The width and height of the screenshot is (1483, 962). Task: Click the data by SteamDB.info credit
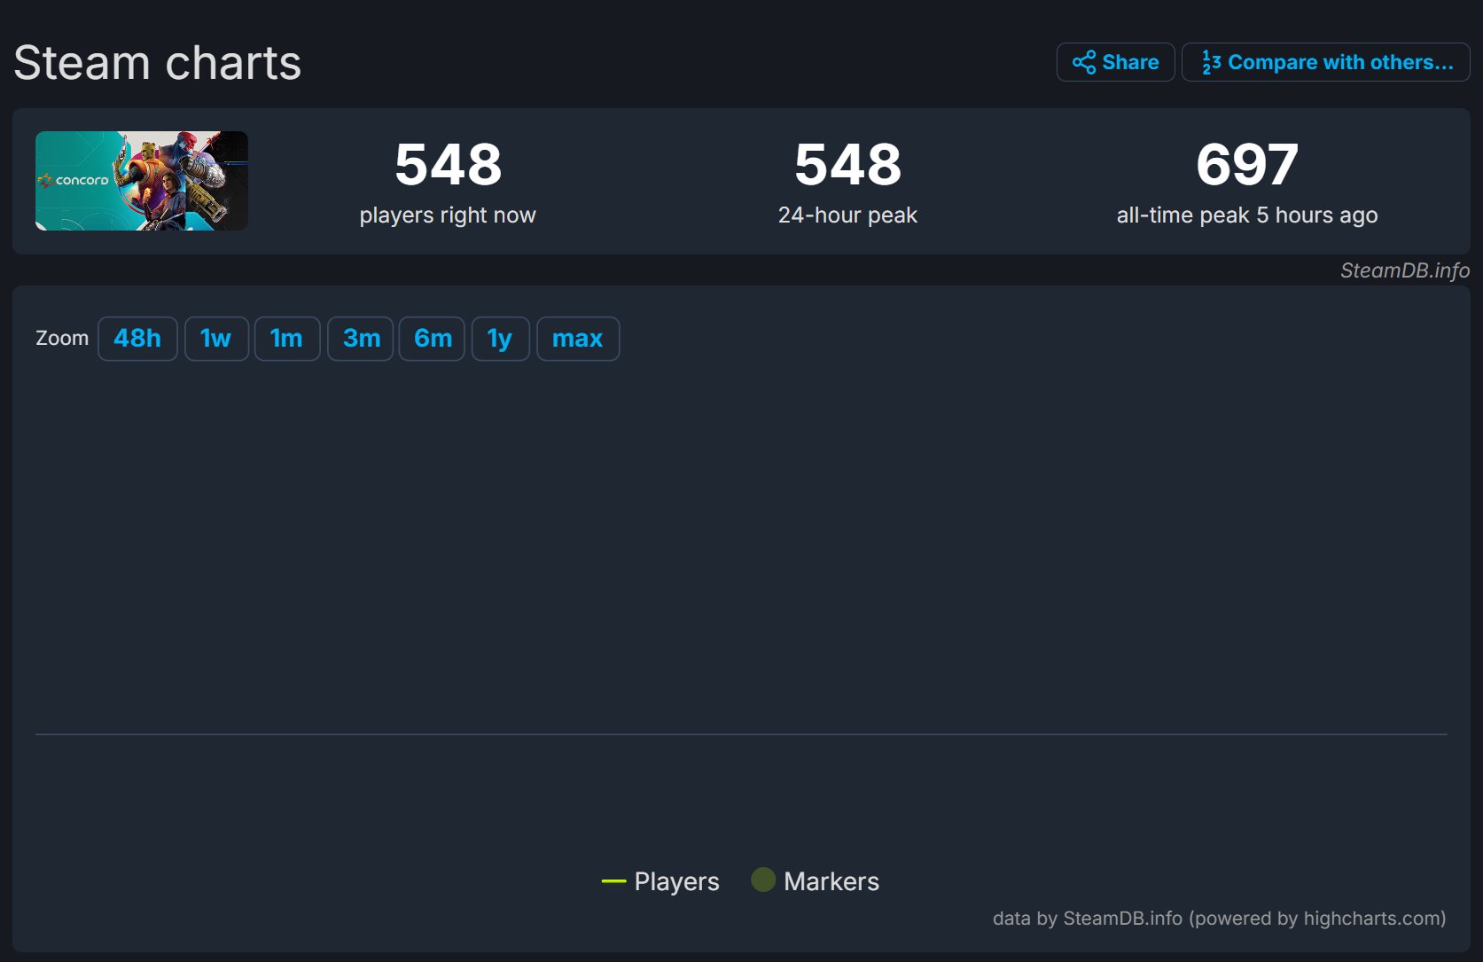pos(1219,919)
